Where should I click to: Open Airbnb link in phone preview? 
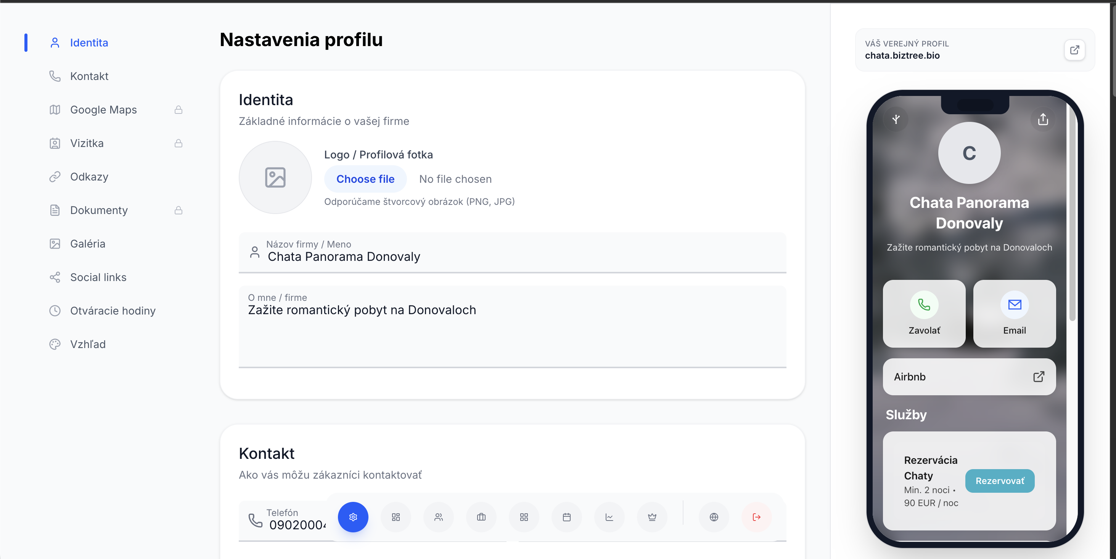pyautogui.click(x=969, y=377)
